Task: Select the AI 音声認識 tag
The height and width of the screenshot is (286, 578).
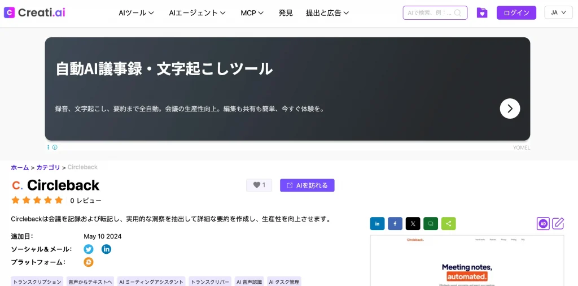Action: 249,281
